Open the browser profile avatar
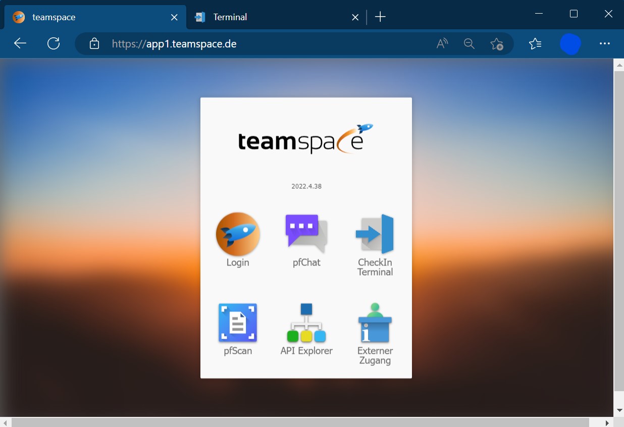 570,44
